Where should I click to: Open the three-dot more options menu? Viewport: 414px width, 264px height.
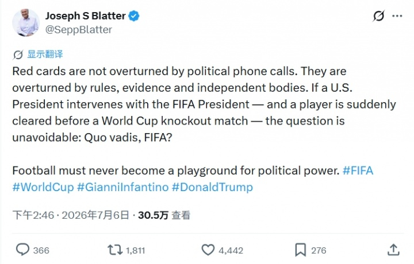[x=397, y=16]
